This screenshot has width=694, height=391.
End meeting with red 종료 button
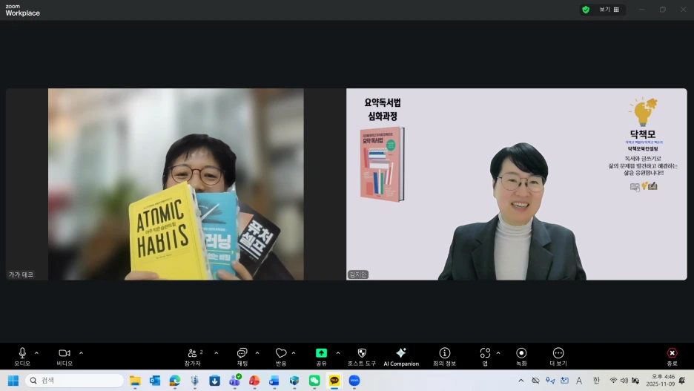point(672,356)
